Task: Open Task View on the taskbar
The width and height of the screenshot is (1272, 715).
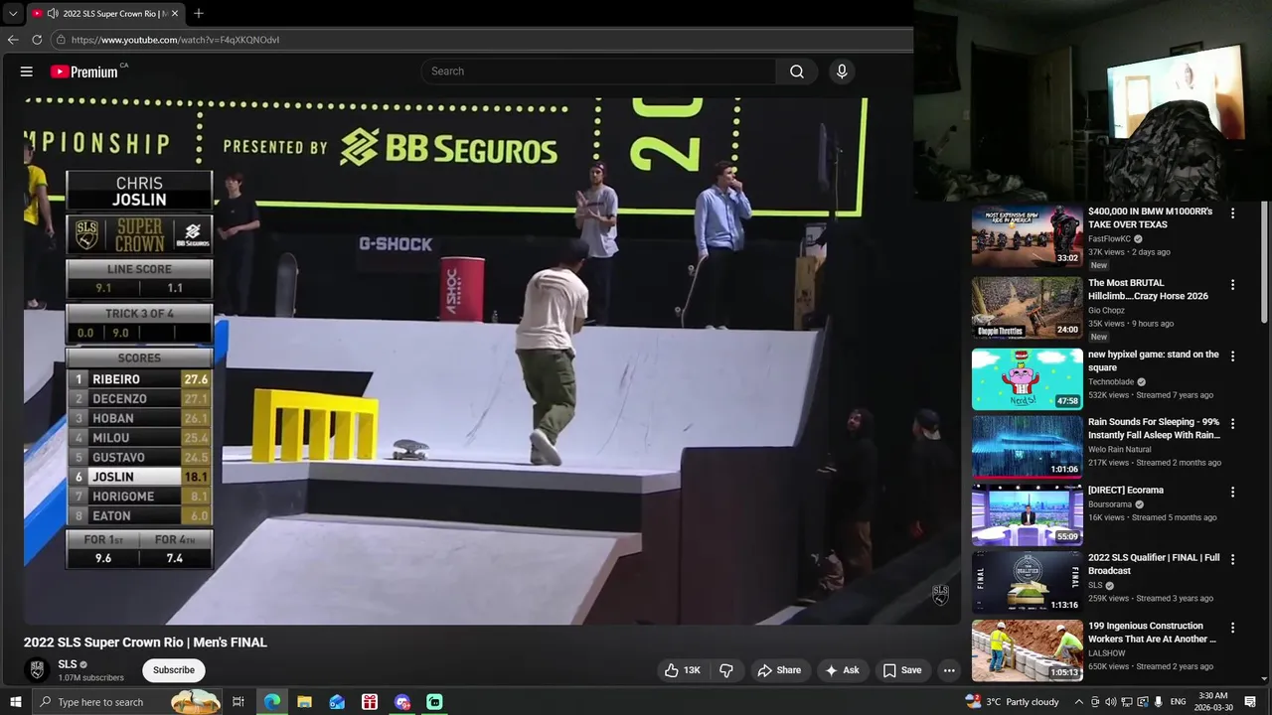Action: click(238, 702)
